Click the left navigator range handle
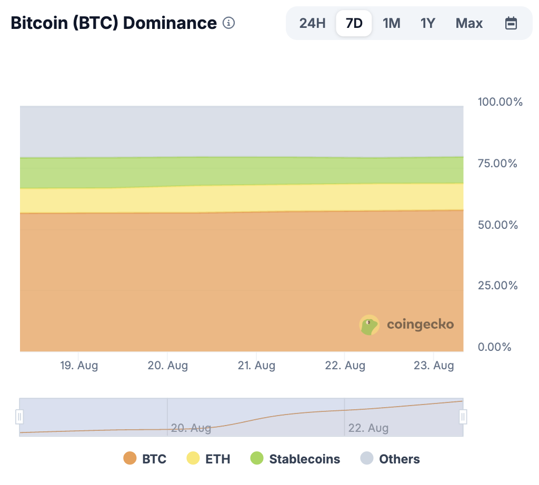This screenshot has width=539, height=485. click(x=19, y=417)
